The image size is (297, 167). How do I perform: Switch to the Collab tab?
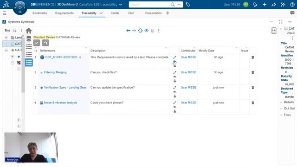115,13
